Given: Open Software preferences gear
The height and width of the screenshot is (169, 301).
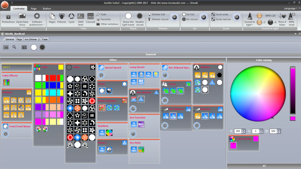Looking at the screenshot, I should [37, 16].
